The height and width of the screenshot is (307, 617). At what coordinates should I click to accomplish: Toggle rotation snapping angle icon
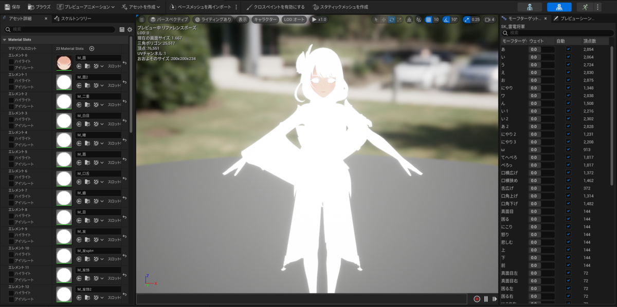446,20
